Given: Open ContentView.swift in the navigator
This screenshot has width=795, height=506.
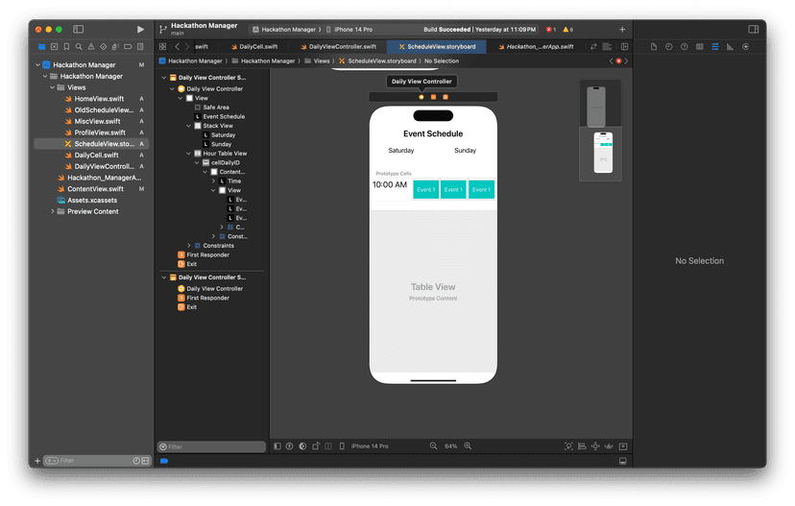Looking at the screenshot, I should (x=94, y=189).
